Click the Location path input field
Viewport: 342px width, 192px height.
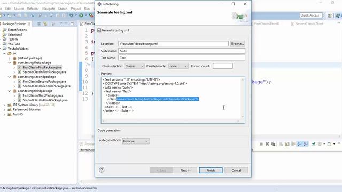173,44
